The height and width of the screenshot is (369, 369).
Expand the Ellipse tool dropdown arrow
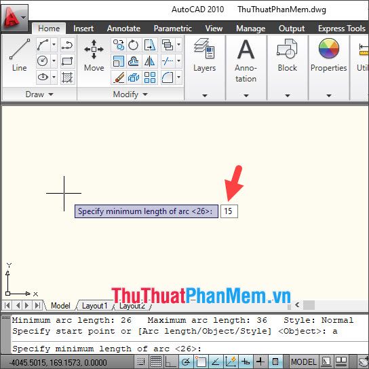click(x=54, y=77)
